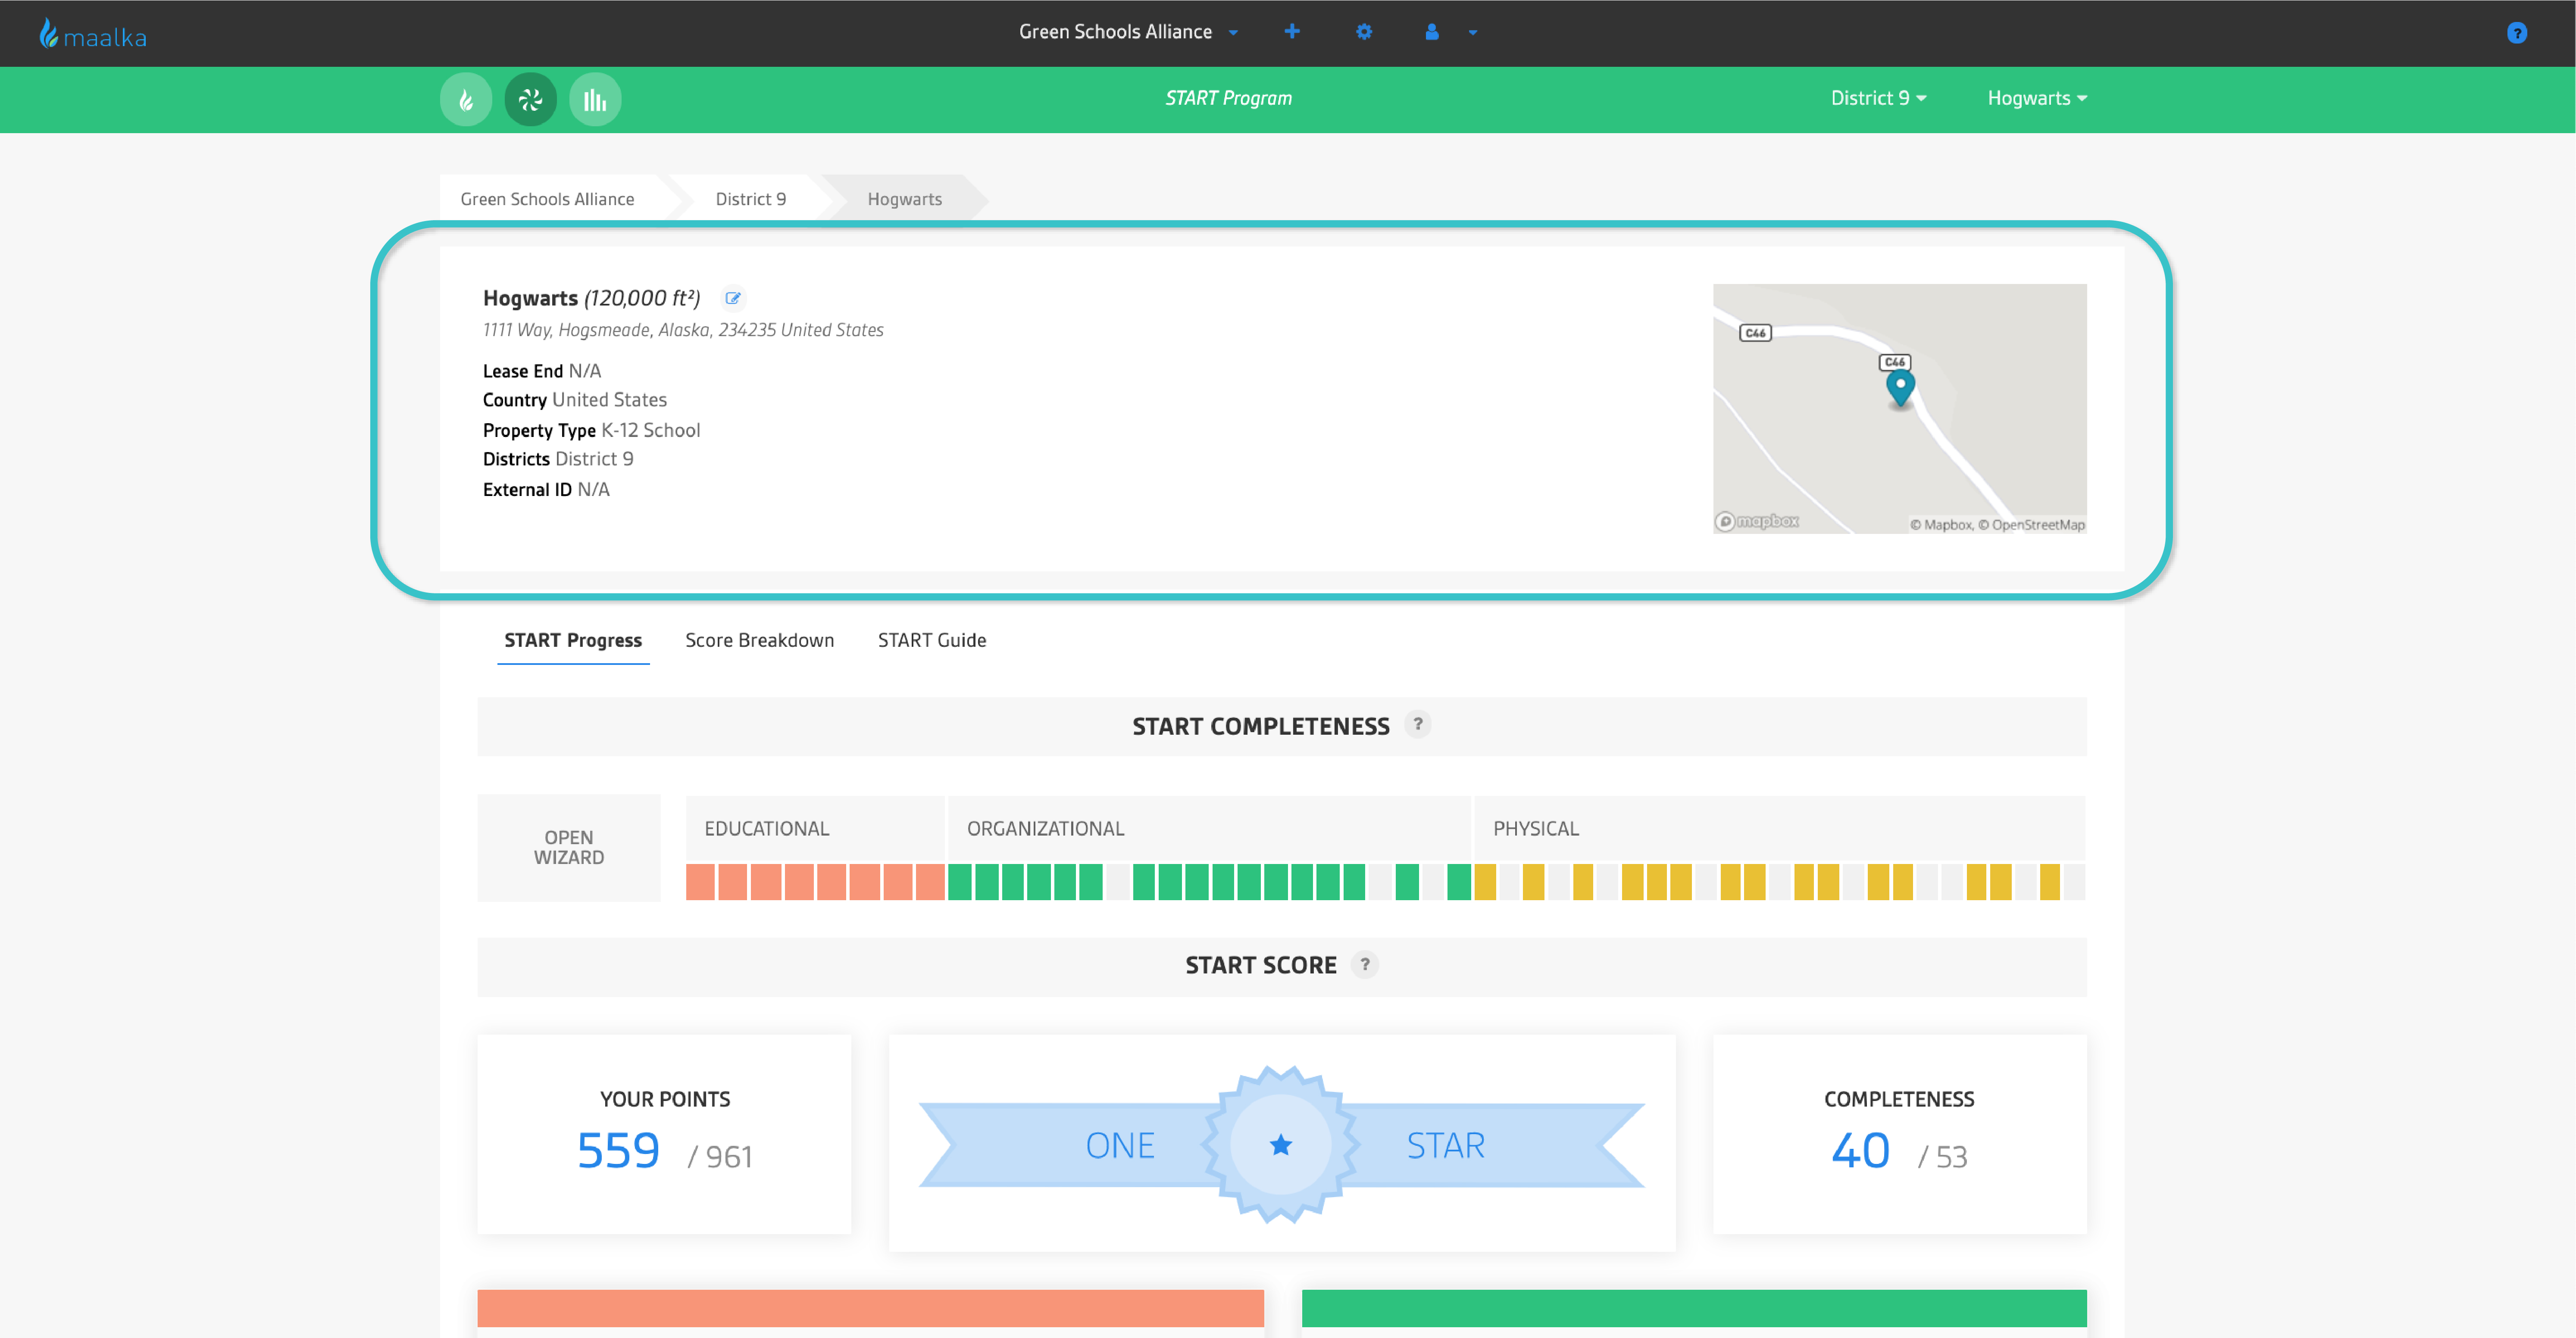Select the bar chart icon in green bar
2576x1338 pixels.
(x=595, y=99)
